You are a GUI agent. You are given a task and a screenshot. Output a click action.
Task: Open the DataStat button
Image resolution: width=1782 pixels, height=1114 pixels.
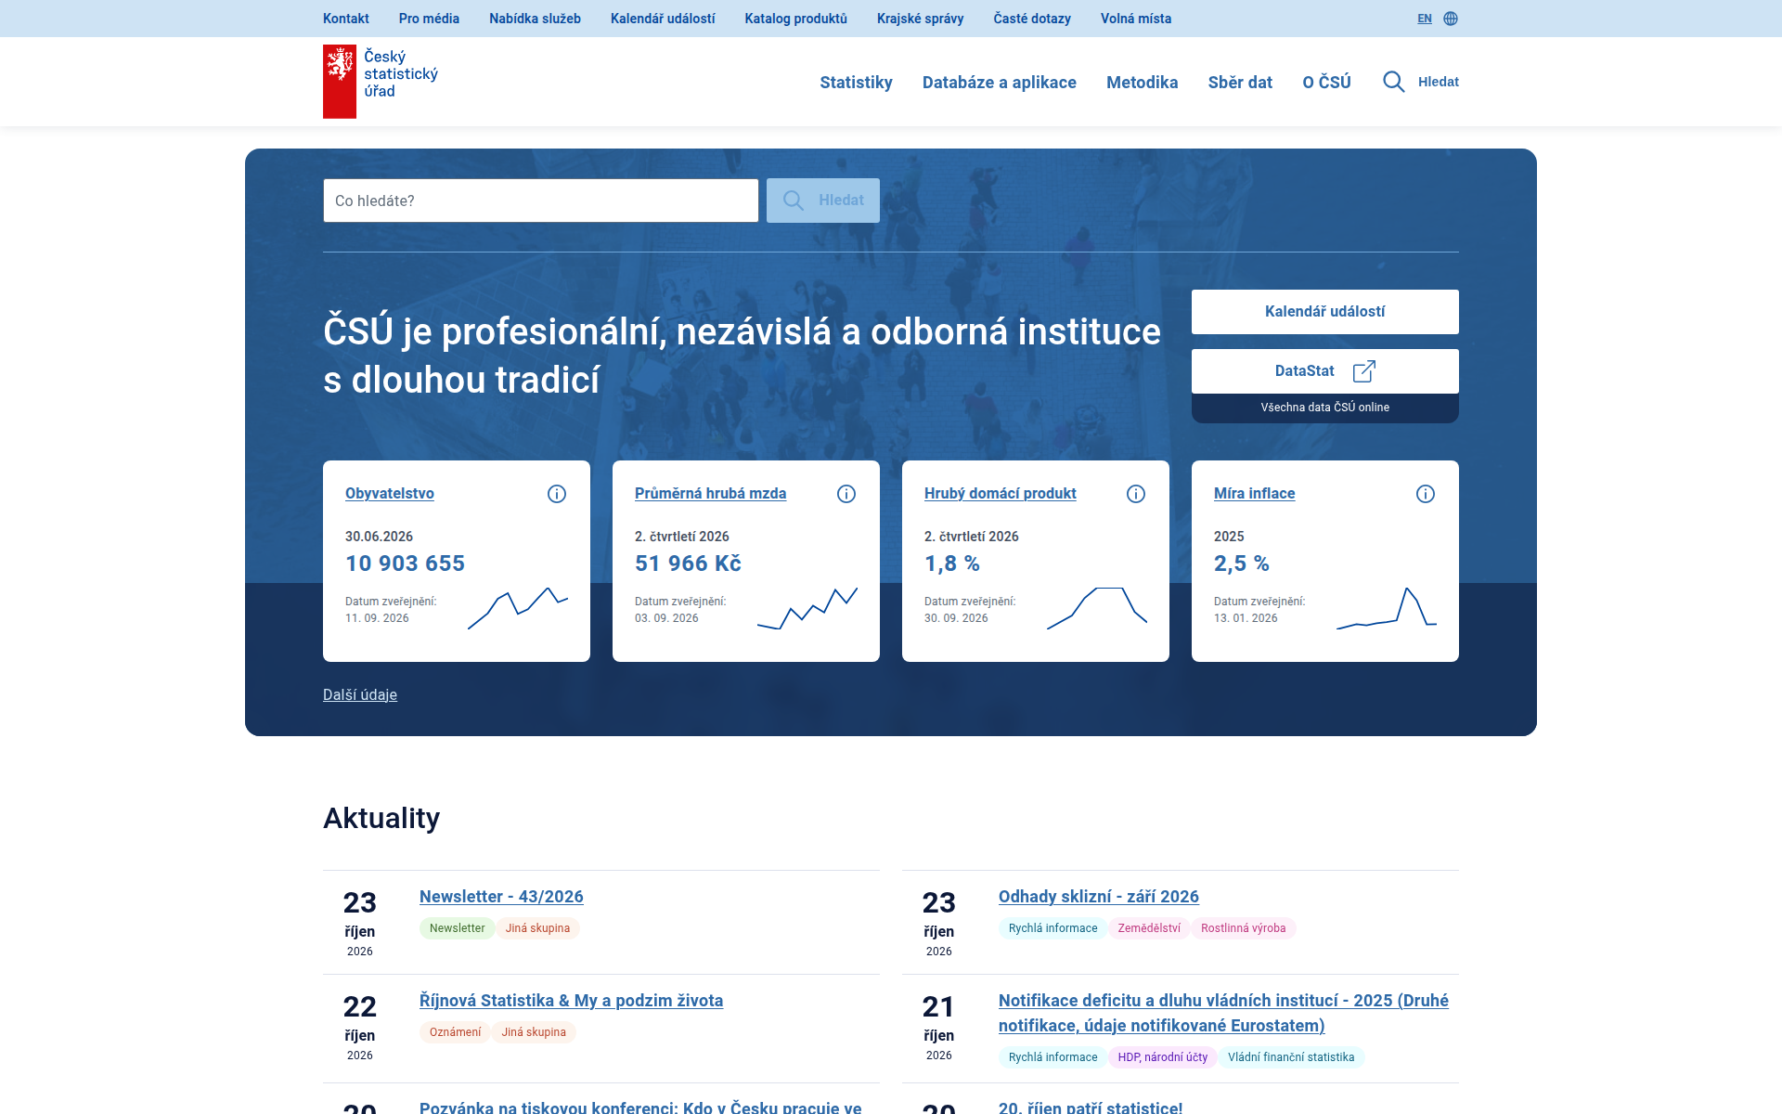tap(1325, 371)
